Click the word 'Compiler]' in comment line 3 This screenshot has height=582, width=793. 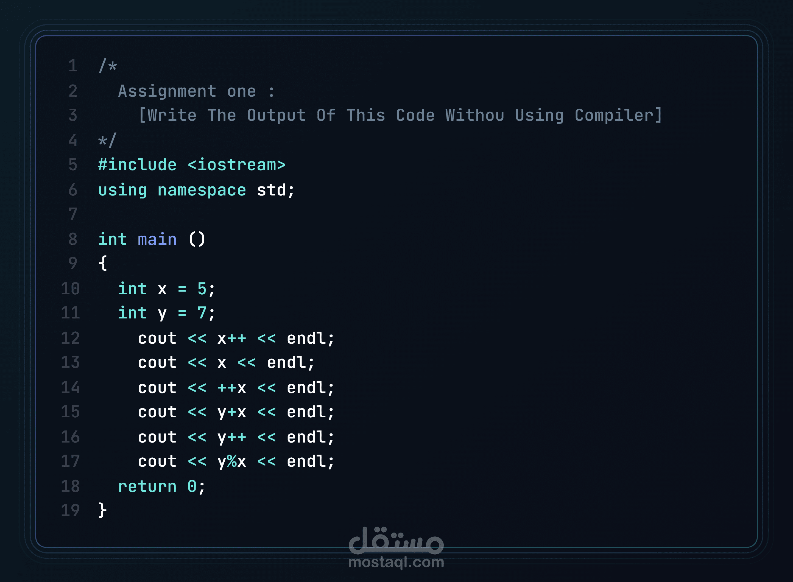pos(618,116)
